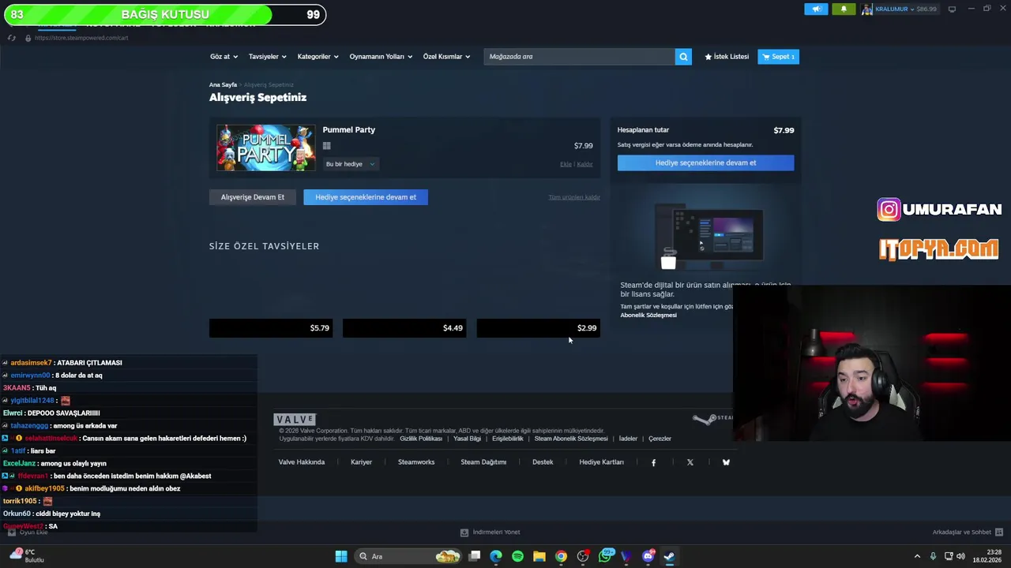This screenshot has height=568, width=1011.
Task: Open İadeler footer link
Action: (628, 439)
